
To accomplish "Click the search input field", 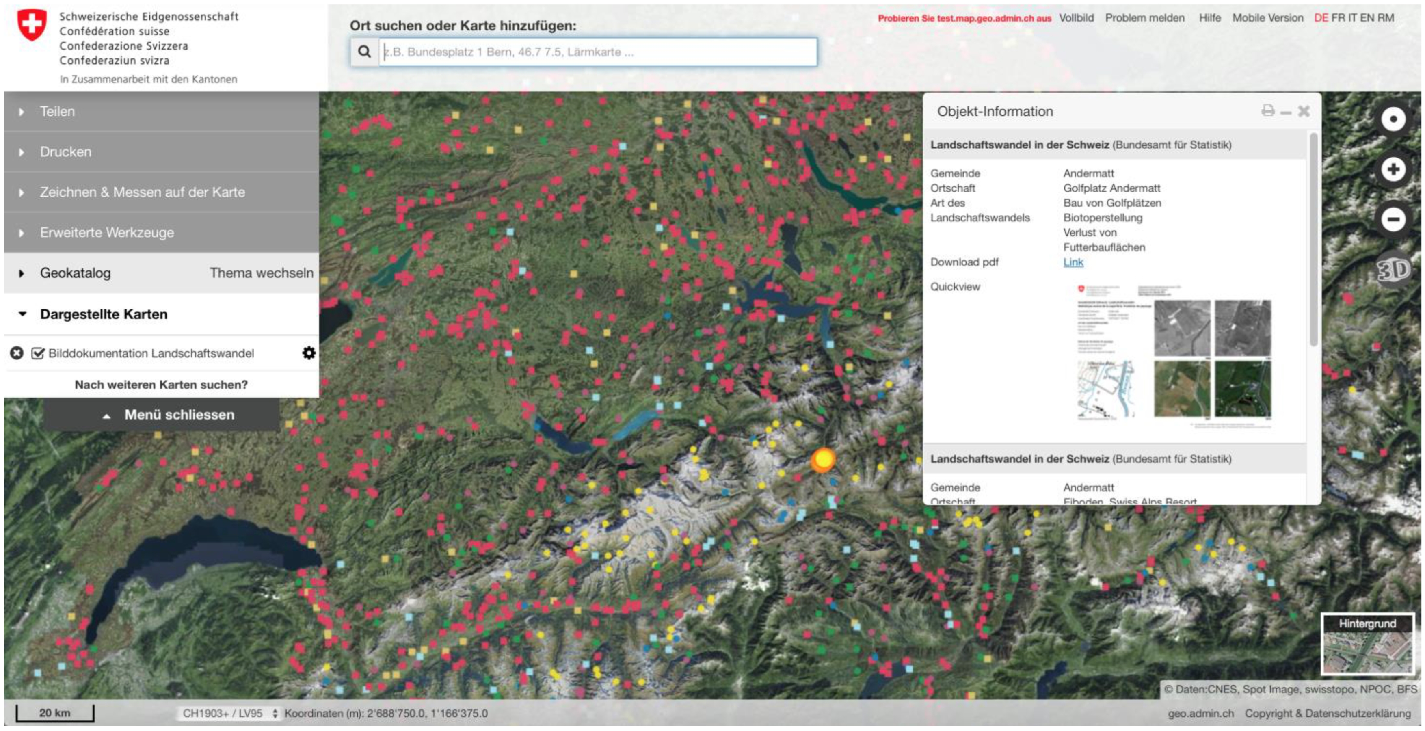I will tap(597, 52).
